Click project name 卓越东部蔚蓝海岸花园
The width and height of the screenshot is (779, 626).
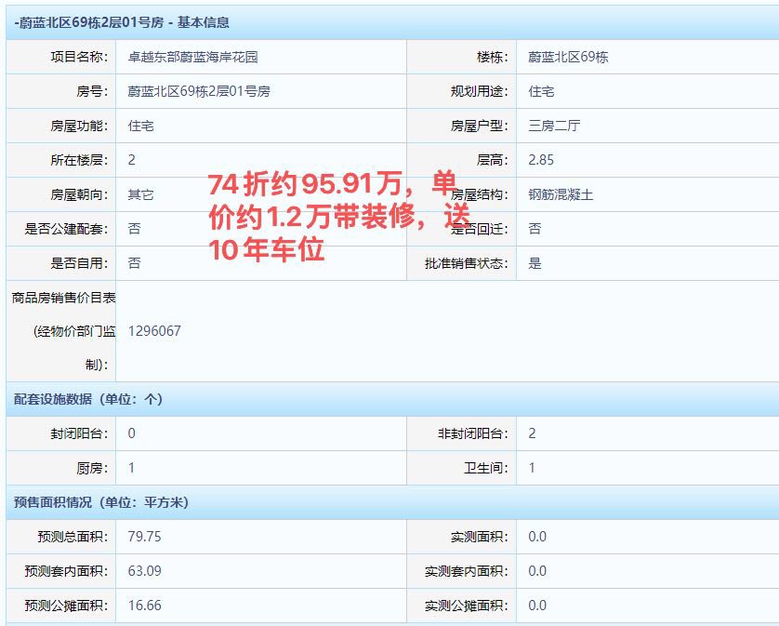192,57
